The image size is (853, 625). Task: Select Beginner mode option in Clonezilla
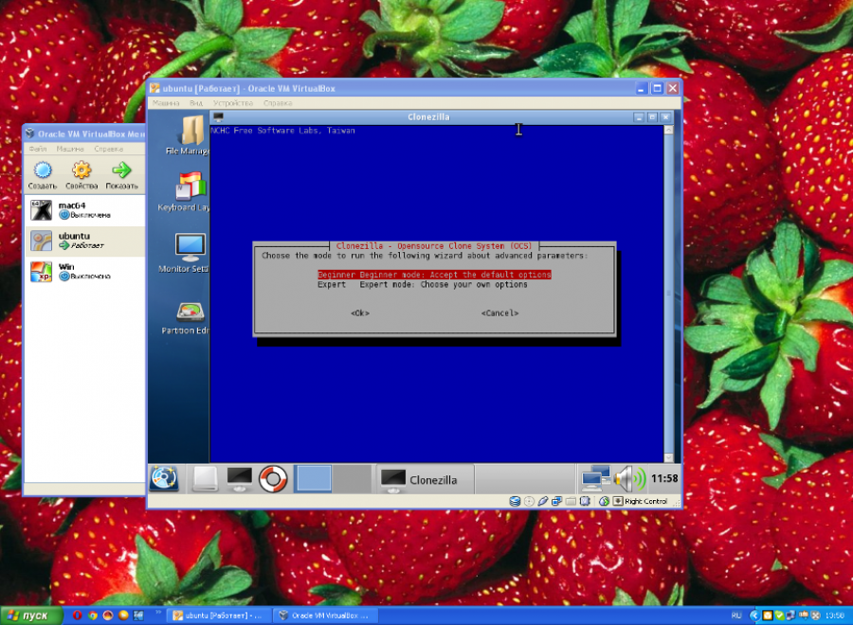pos(434,275)
